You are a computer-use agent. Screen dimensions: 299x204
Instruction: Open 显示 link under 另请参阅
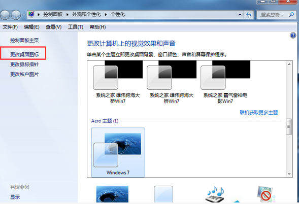coord(15,197)
